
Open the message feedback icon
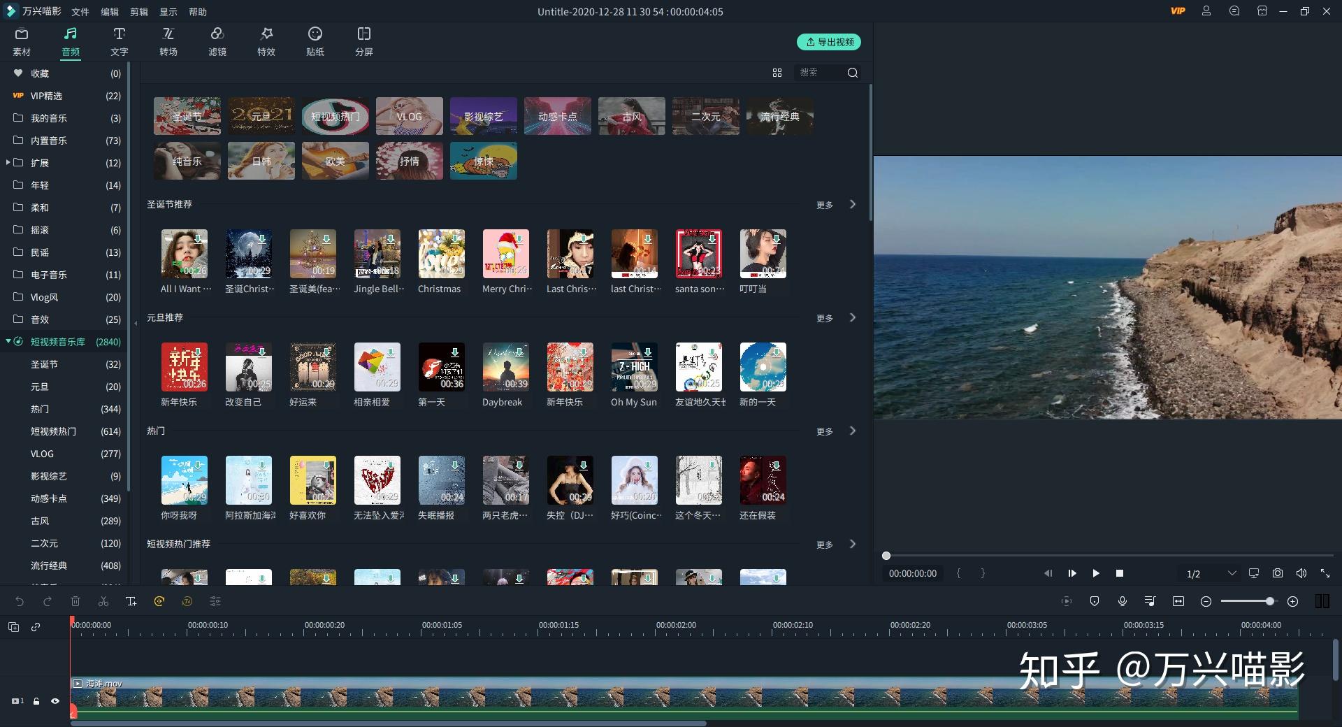point(1234,11)
